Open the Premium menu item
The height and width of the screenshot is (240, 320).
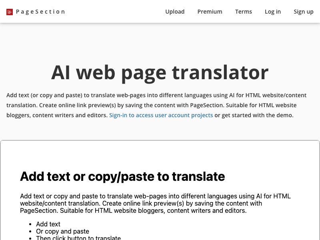coord(210,12)
